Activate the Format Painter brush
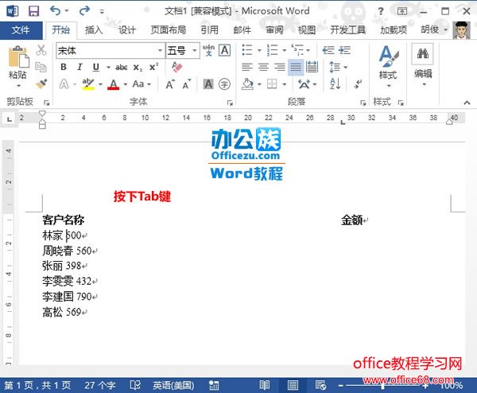477x393 pixels. click(41, 84)
